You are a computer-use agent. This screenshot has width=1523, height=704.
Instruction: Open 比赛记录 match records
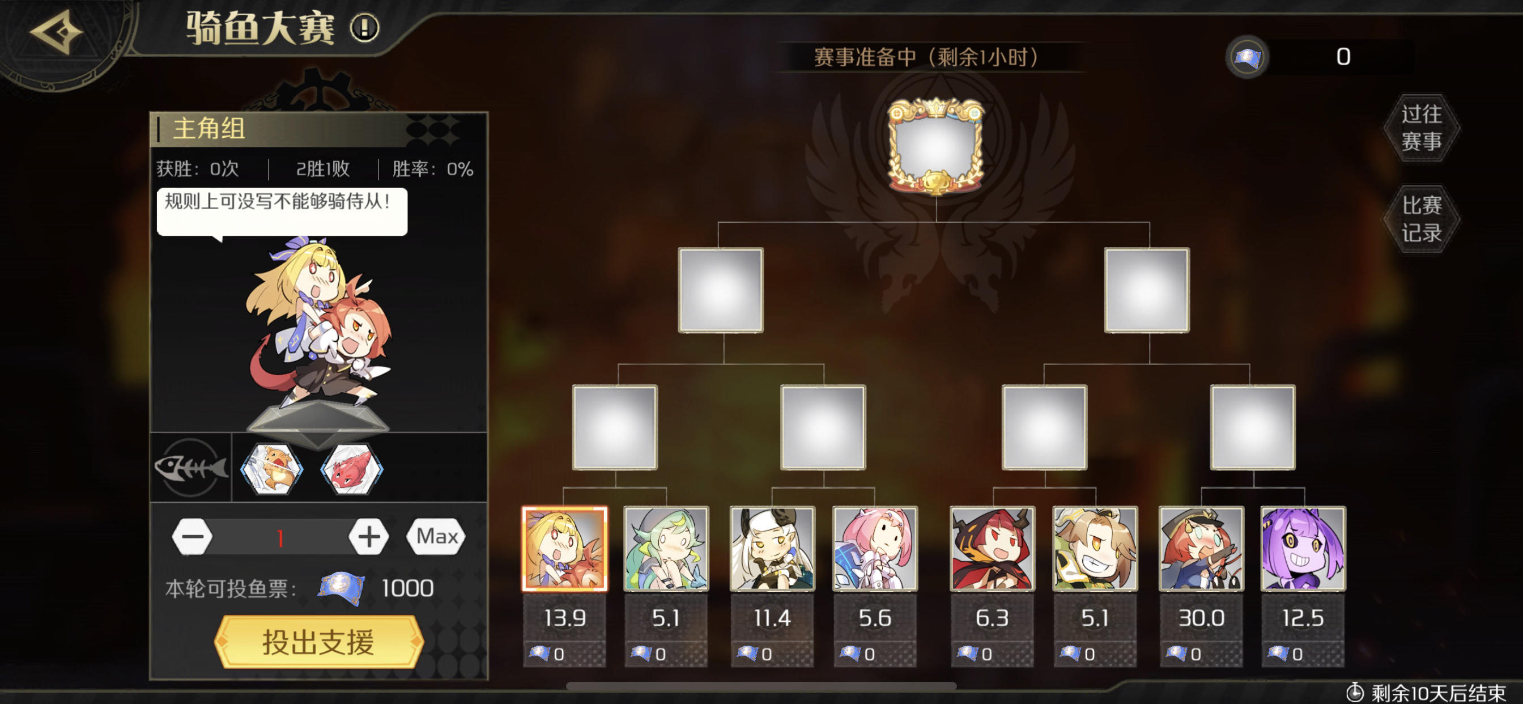(1422, 219)
